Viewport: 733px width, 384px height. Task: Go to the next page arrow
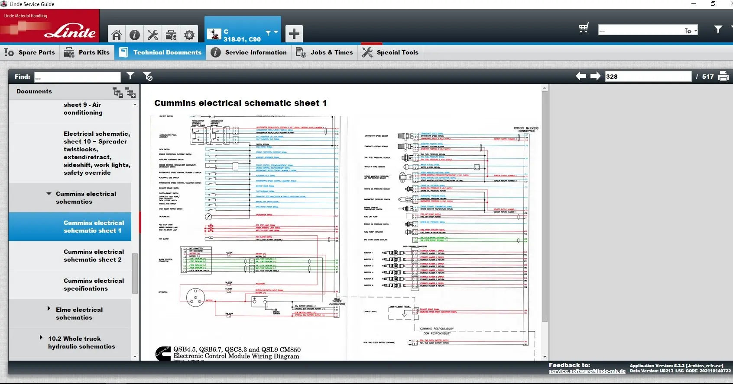click(x=596, y=77)
